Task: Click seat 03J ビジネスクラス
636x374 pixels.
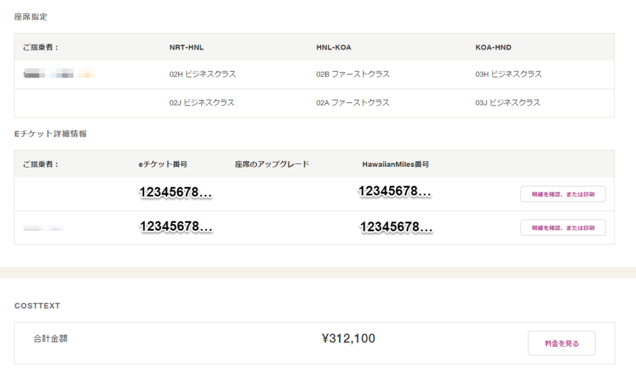Action: point(508,103)
